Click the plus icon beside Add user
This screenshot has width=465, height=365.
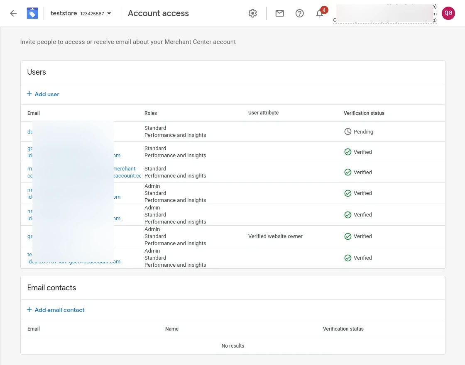pyautogui.click(x=29, y=94)
